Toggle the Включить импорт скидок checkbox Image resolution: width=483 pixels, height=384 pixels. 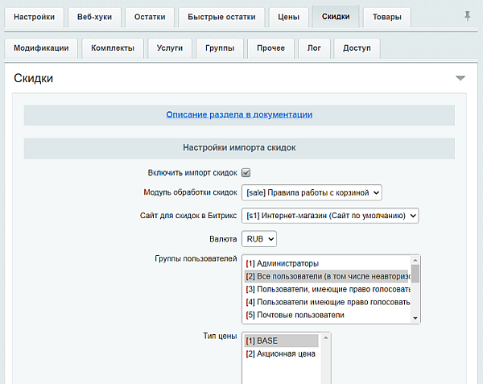[x=246, y=172]
